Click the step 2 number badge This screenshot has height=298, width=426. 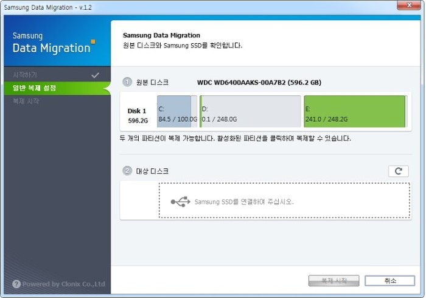click(127, 171)
